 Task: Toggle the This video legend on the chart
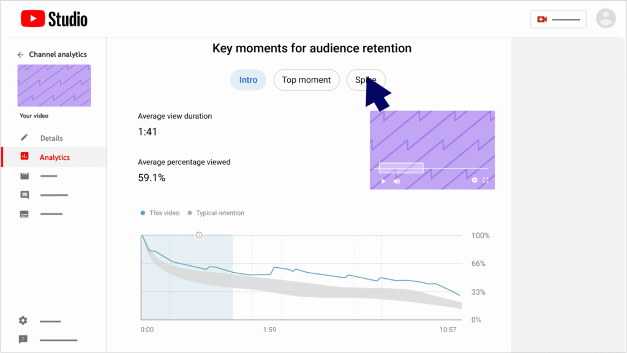[x=160, y=213]
